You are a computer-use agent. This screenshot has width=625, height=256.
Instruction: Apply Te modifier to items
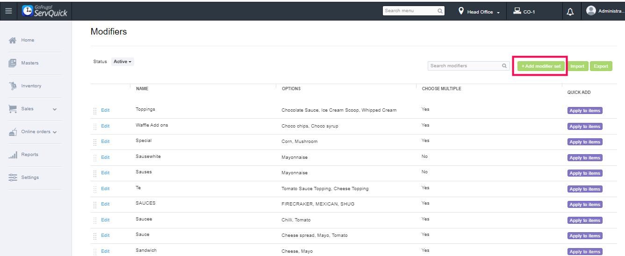[585, 189]
